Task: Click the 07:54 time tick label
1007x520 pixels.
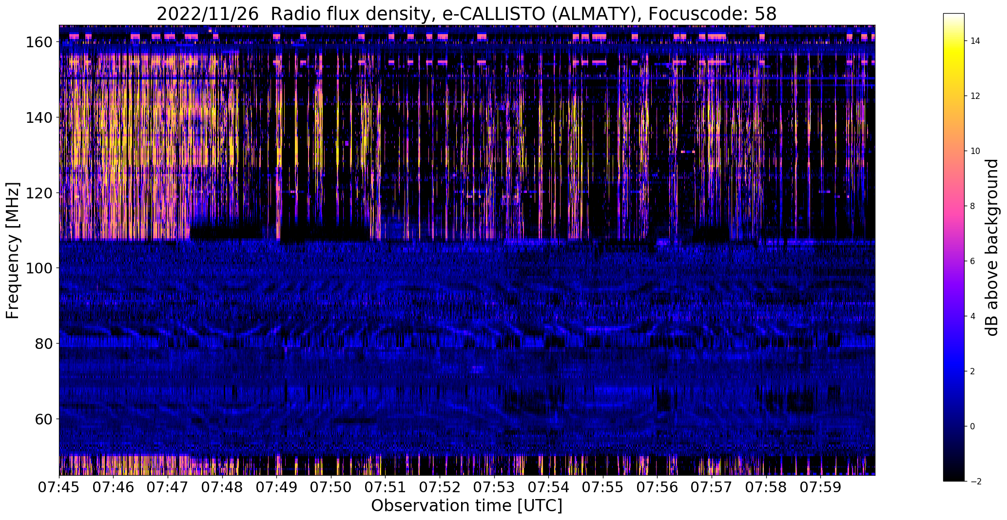Action: tap(549, 487)
